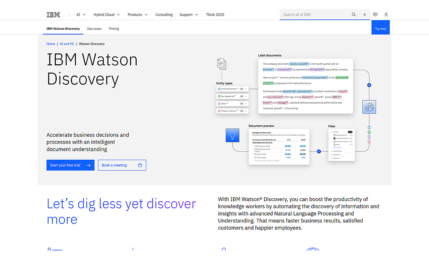
Task: Open the Hybrid Cloud dropdown menu
Action: pyautogui.click(x=107, y=15)
